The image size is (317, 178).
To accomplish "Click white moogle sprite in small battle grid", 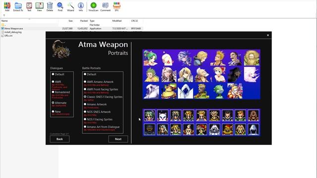I will coord(163,115).
